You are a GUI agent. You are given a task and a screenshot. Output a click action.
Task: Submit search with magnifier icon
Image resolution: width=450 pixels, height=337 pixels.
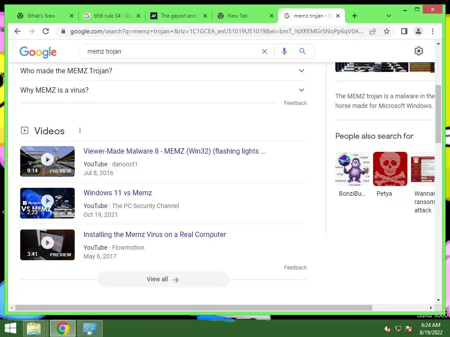[302, 51]
